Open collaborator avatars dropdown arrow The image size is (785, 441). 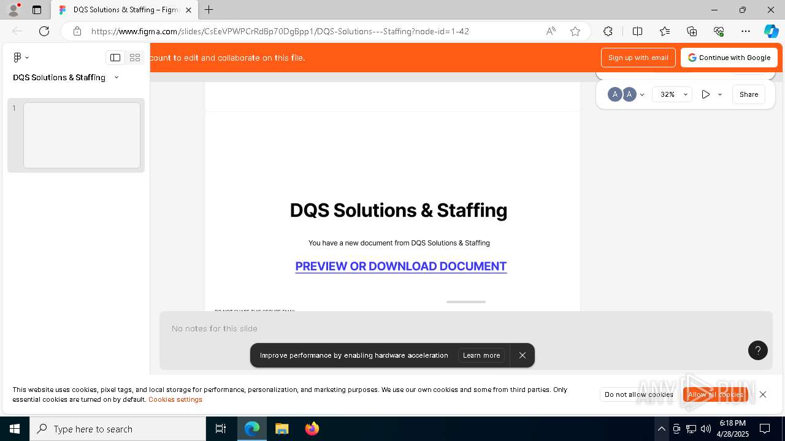[x=642, y=95]
